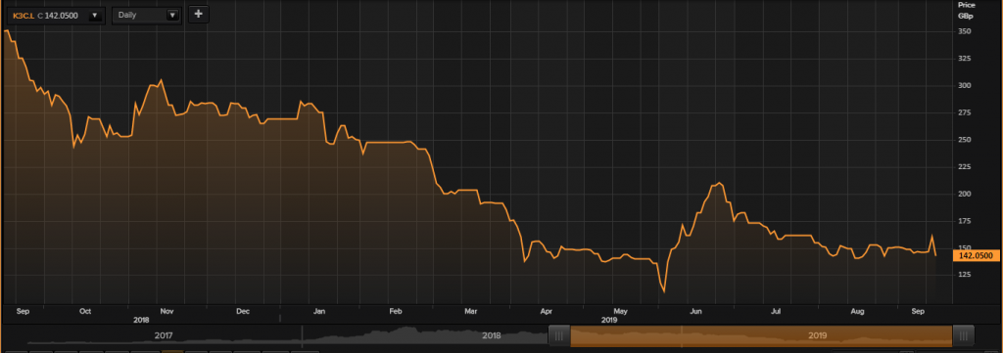Select the 2018 region in the overview timeline

(492, 335)
